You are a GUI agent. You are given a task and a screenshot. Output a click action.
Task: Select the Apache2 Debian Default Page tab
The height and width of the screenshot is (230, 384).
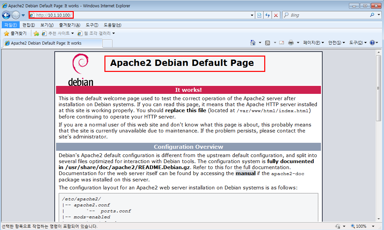point(52,43)
